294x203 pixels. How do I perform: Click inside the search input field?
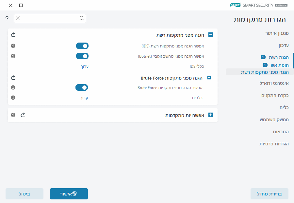click(x=49, y=18)
